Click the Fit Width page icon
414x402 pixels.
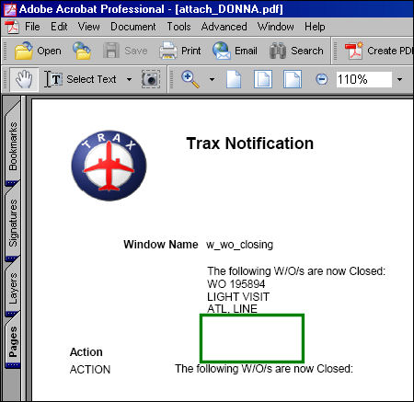(x=293, y=79)
